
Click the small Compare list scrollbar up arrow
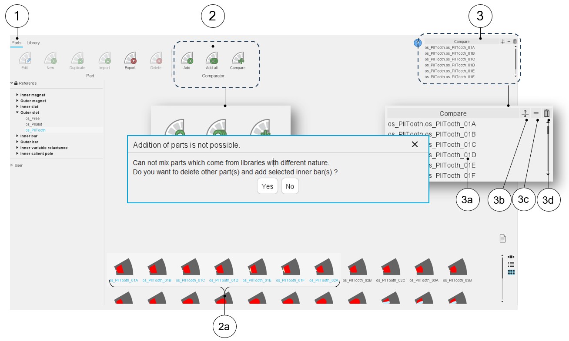515,47
